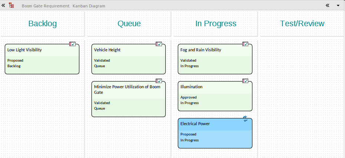This screenshot has height=158, width=345.
Task: Click the In Progress lane header
Action: point(216,24)
